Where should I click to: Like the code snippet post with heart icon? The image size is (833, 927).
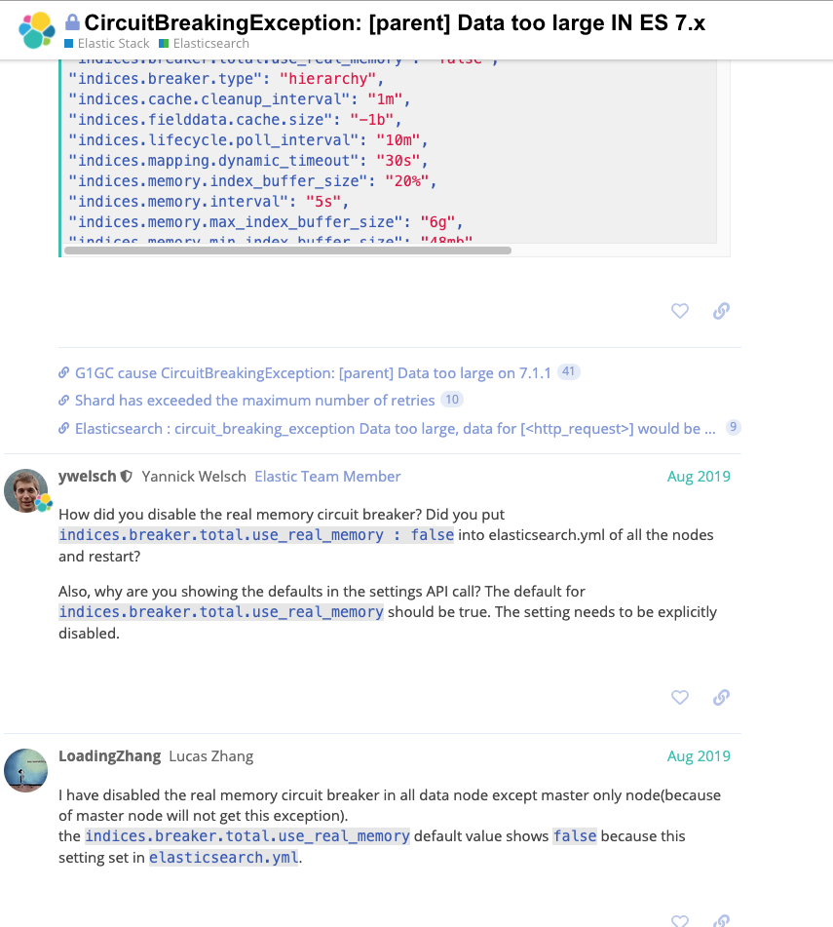(x=680, y=310)
